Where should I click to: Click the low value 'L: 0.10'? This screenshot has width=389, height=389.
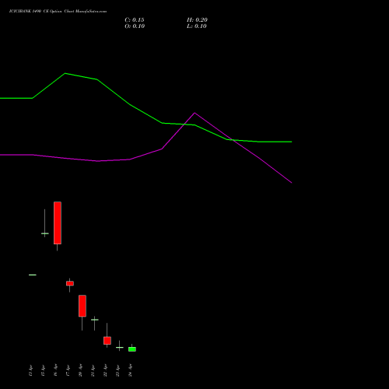197,26
